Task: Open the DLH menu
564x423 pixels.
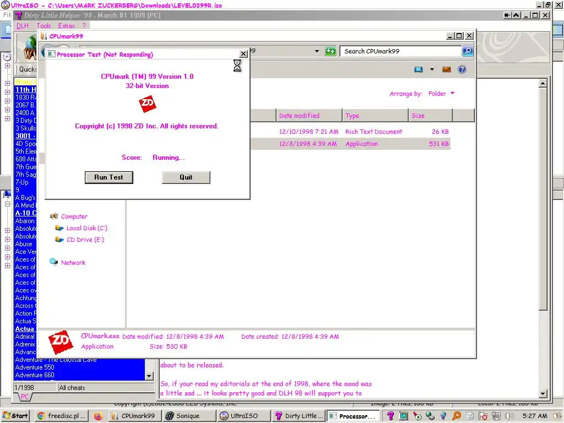Action: 22,25
